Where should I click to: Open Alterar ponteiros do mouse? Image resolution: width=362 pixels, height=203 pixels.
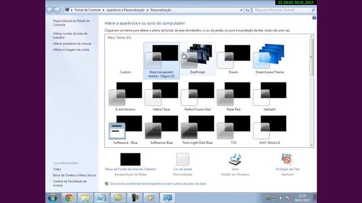pos(72,43)
